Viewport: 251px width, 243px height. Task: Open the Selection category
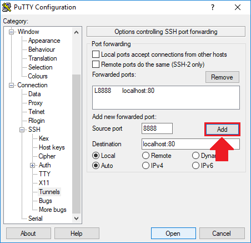click(x=41, y=67)
